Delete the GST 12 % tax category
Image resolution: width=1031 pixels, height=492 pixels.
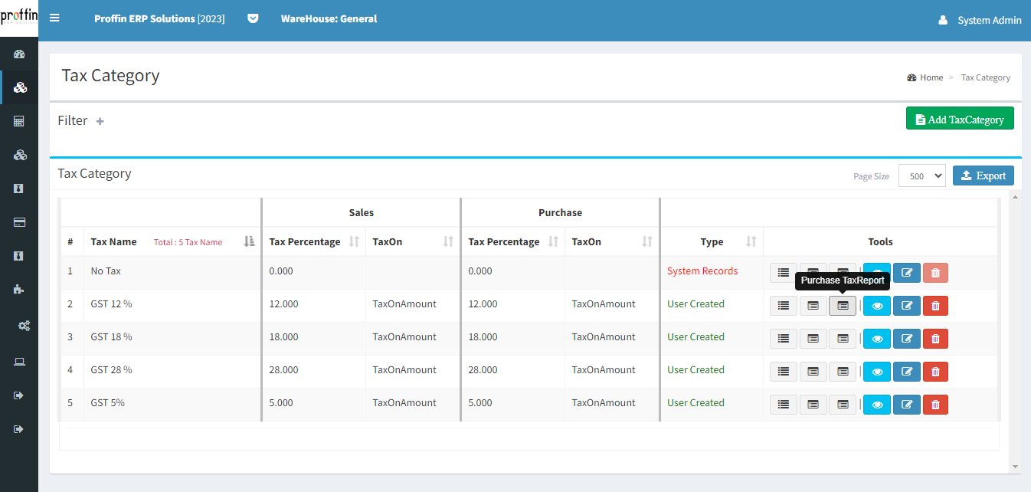coord(935,306)
